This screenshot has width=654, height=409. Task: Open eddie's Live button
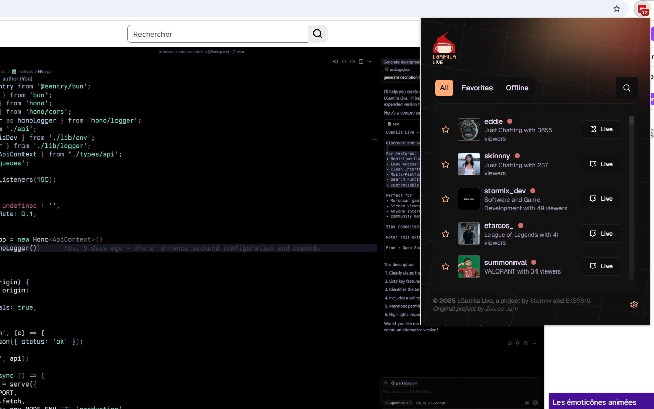point(601,129)
